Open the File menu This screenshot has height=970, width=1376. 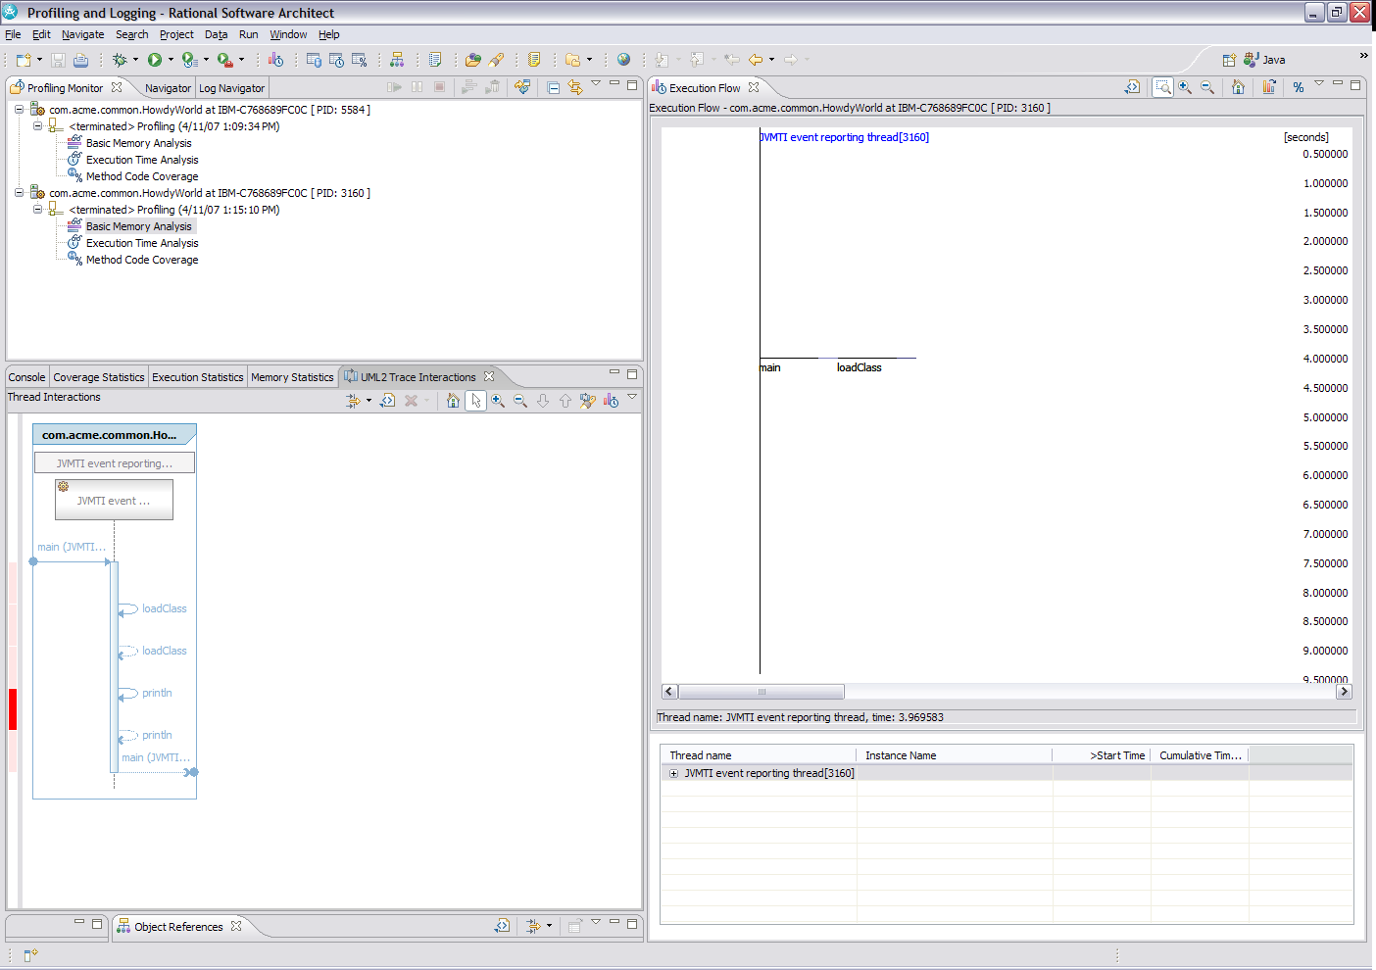[13, 34]
